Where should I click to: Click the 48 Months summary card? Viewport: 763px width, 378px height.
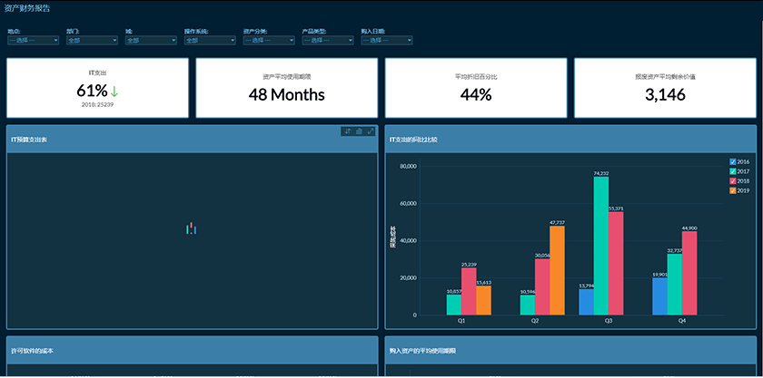coord(287,88)
